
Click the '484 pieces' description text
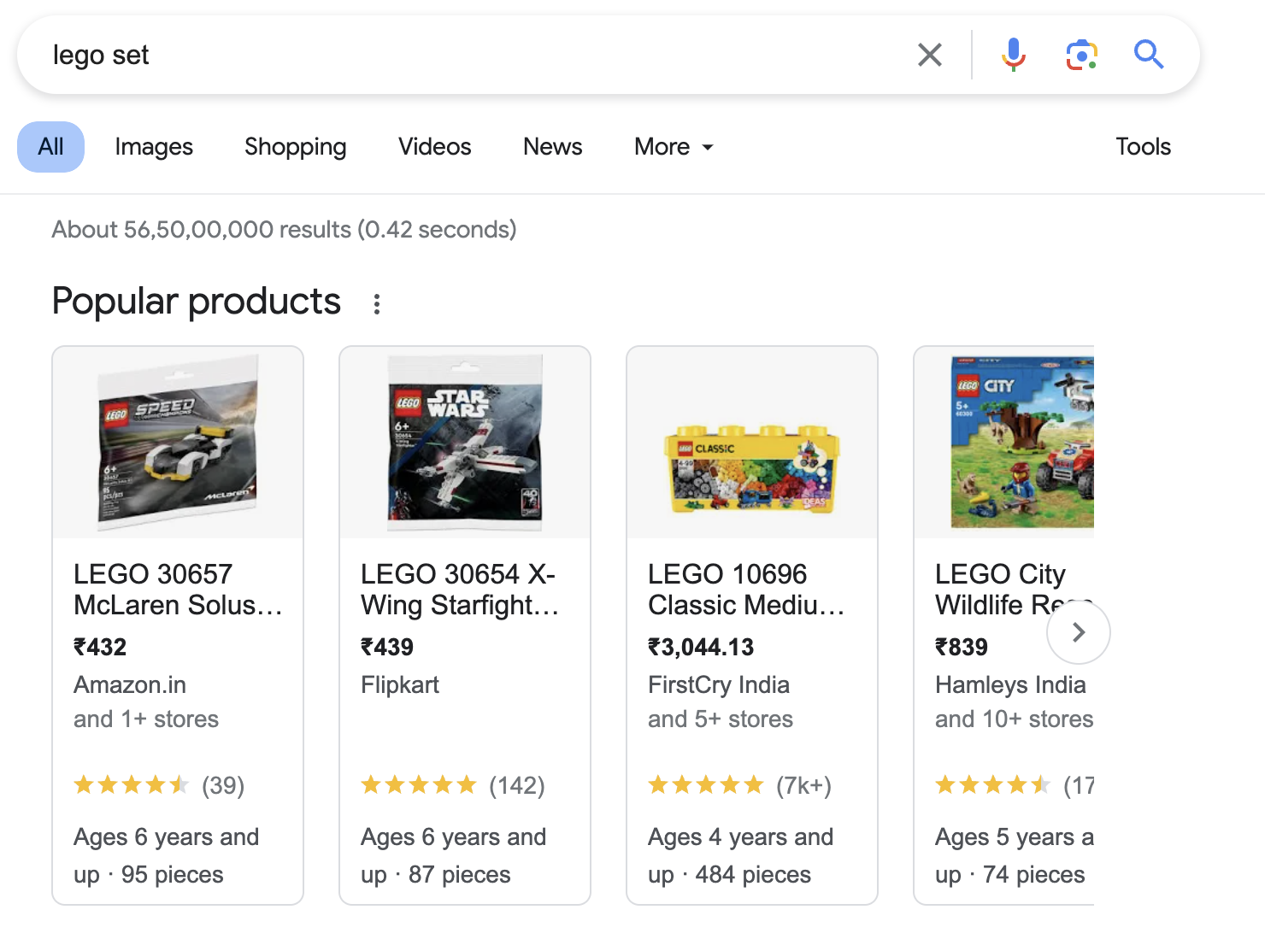[x=753, y=875]
